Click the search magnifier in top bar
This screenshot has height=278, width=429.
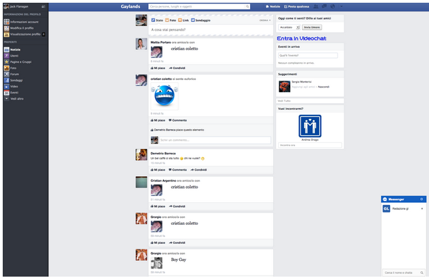coord(247,6)
